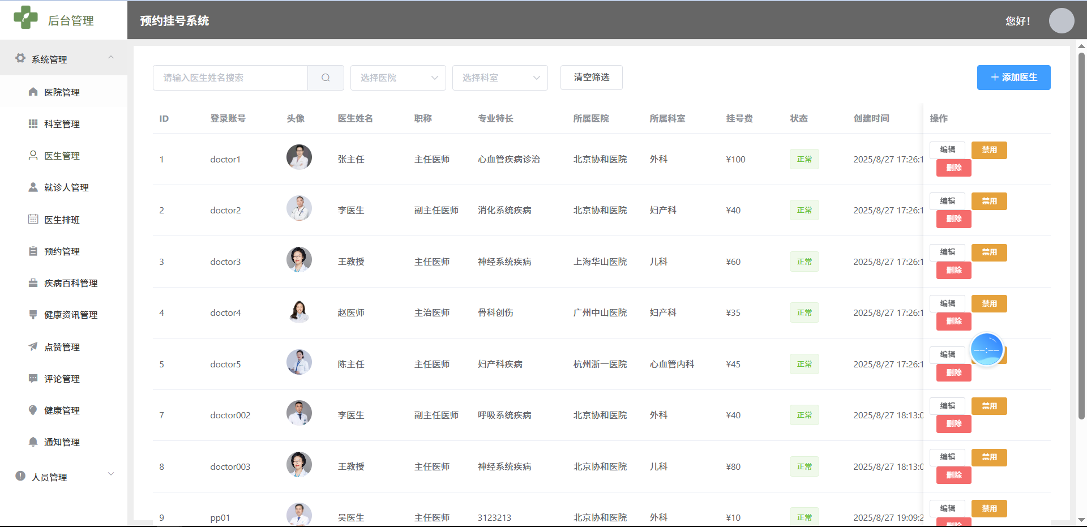Click the 清空筛选 button
The height and width of the screenshot is (527, 1087).
[x=592, y=78]
